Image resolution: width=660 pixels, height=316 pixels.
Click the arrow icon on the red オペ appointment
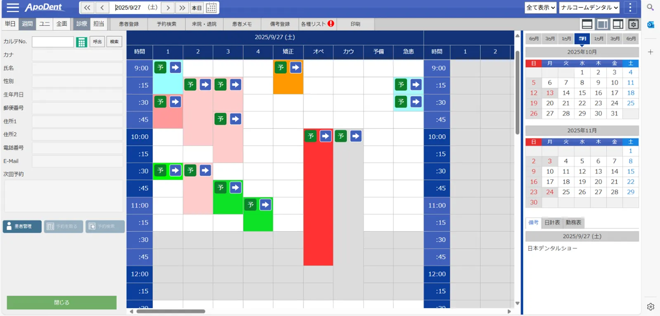point(326,136)
